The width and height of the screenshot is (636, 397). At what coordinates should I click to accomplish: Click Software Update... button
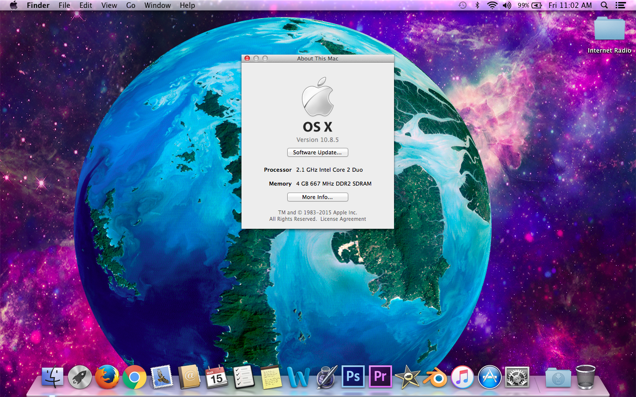tap(318, 152)
